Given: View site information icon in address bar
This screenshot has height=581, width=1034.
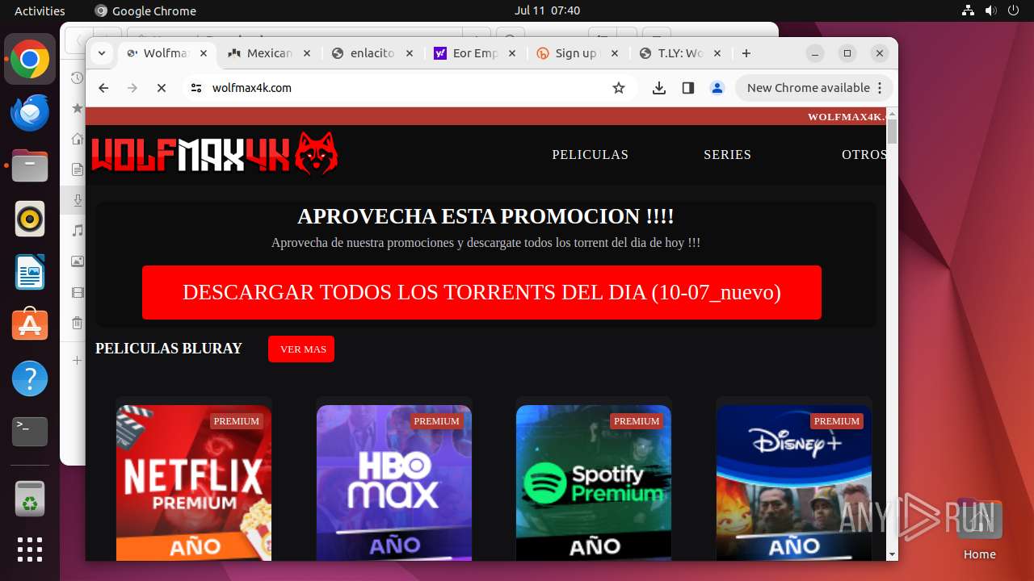Looking at the screenshot, I should pyautogui.click(x=195, y=88).
